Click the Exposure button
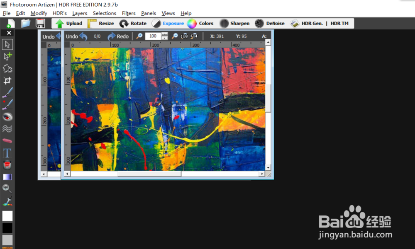Image resolution: width=415 pixels, height=249 pixels. (168, 24)
